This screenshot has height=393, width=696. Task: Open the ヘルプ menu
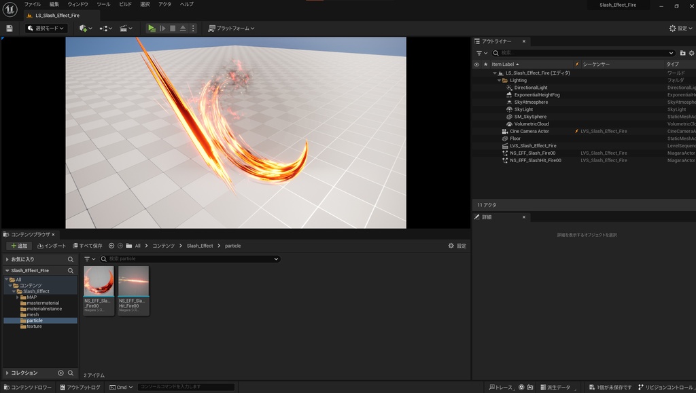coord(186,5)
